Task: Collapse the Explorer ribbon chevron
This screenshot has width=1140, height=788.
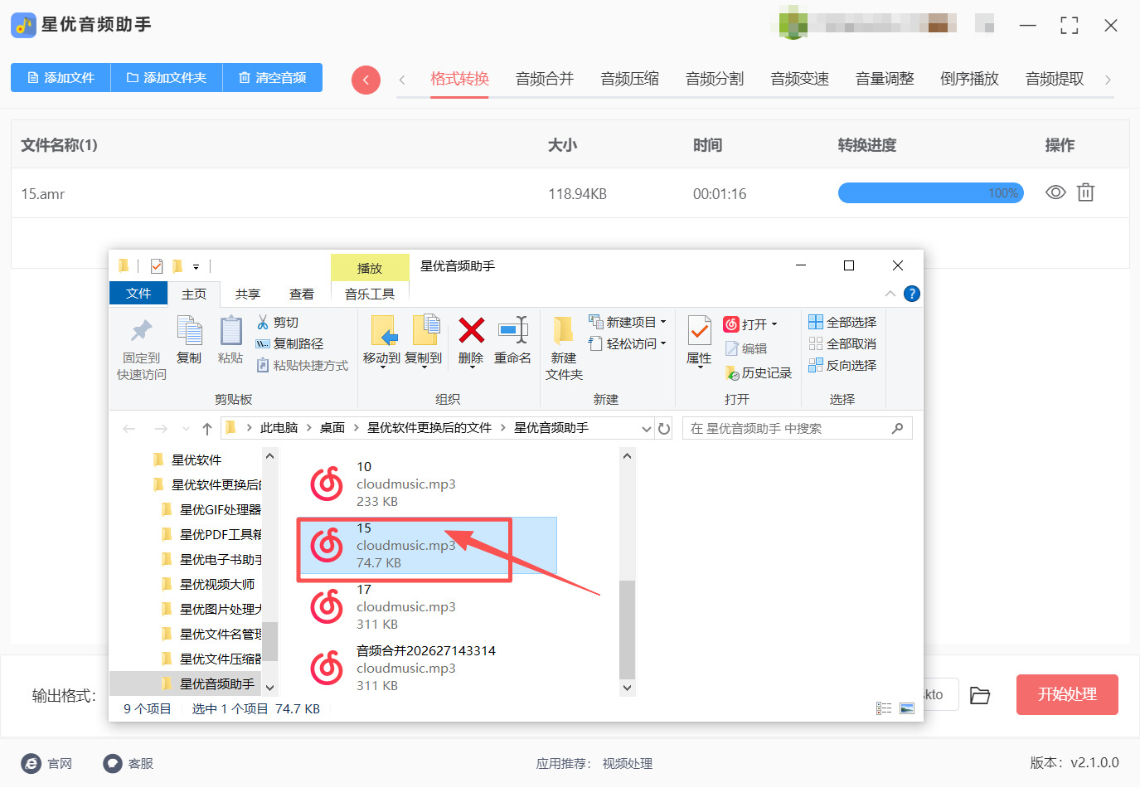Action: click(x=890, y=294)
